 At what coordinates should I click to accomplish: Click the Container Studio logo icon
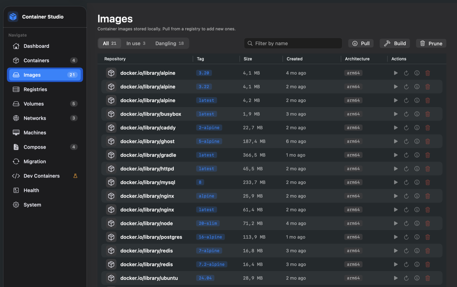pos(13,17)
